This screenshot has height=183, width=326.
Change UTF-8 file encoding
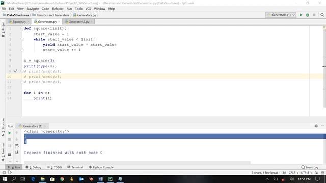coord(306,173)
